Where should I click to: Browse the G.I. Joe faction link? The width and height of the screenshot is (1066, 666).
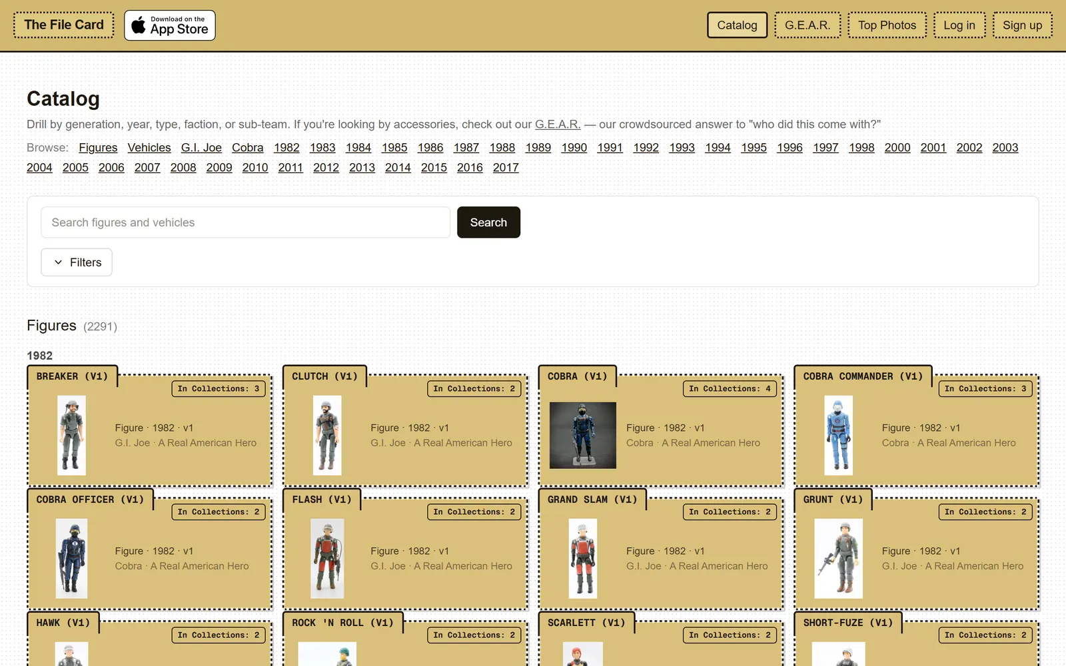(x=201, y=148)
